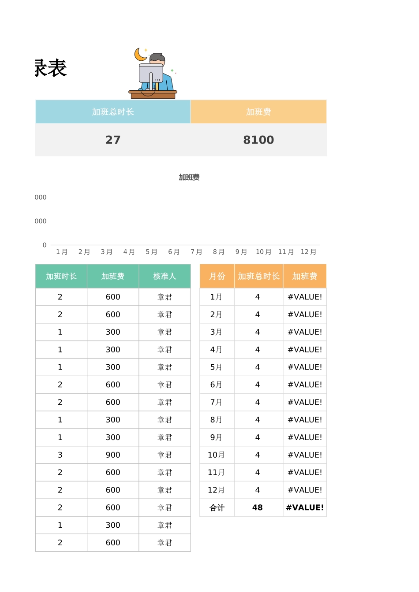The height and width of the screenshot is (592, 419).
Task: Click the #VALUE! error cell for 6月
Action: [x=305, y=385]
